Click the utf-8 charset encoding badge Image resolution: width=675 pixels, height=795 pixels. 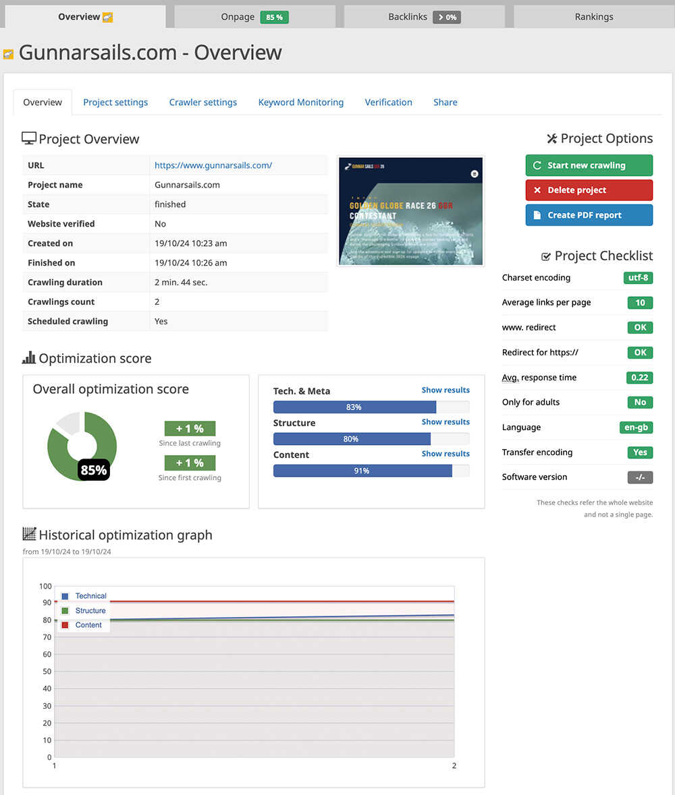click(638, 278)
